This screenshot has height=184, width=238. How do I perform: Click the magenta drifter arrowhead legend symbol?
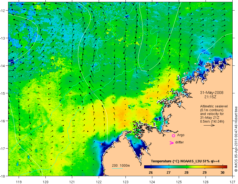171,143
